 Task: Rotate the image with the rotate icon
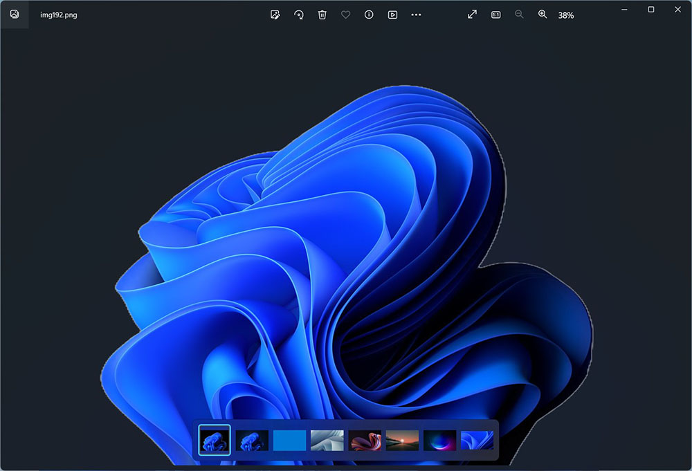(299, 15)
